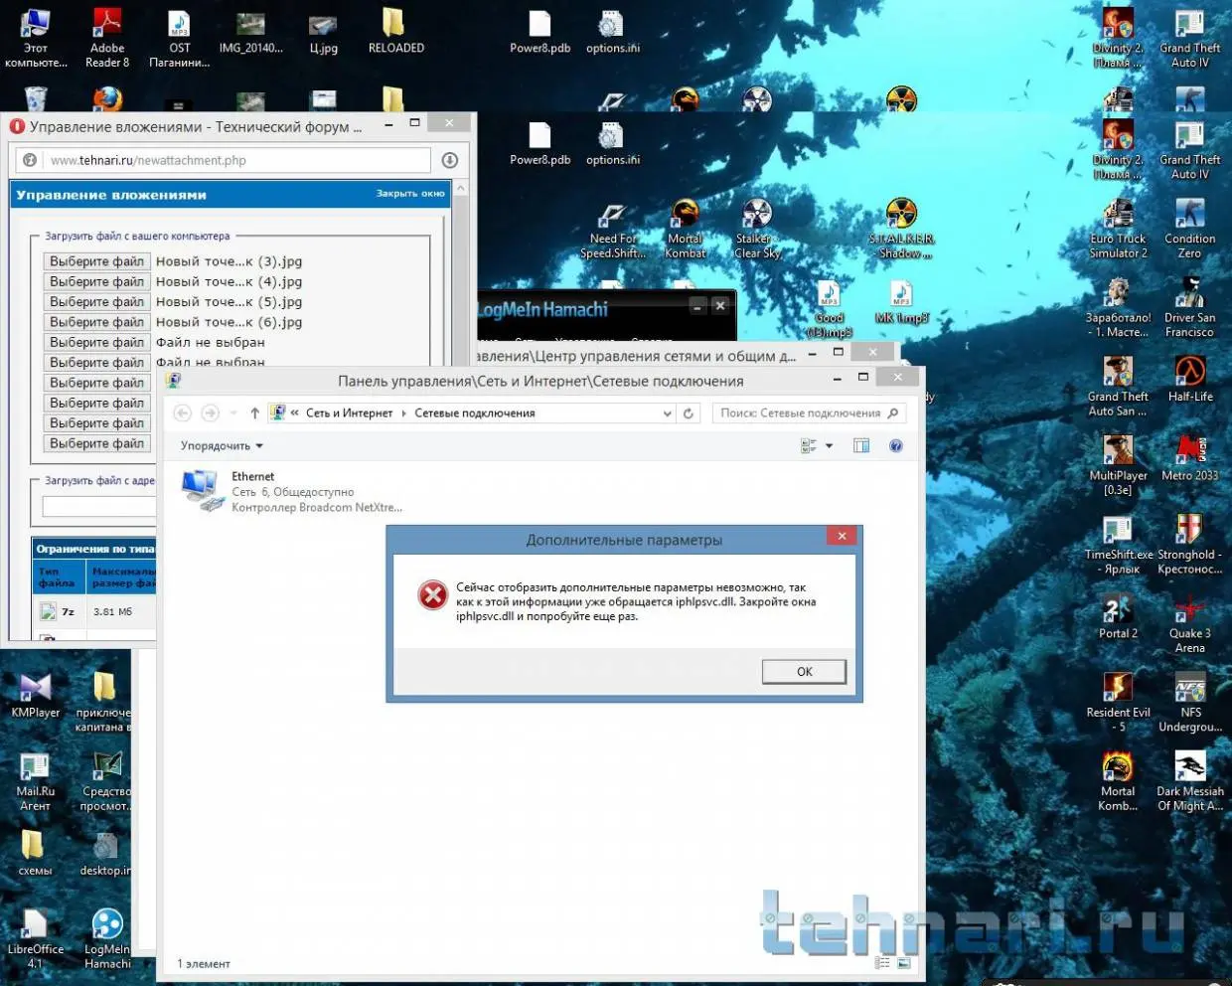1232x986 pixels.
Task: Click OK in the Дополнительные параметры dialog
Action: point(804,672)
